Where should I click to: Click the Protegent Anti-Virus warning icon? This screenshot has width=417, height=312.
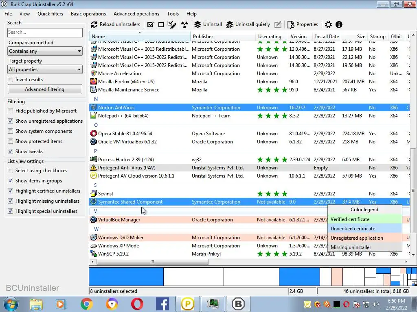click(94, 168)
